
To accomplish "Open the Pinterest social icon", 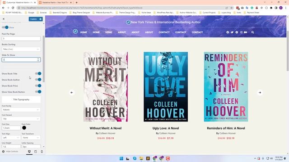I will [237, 32].
